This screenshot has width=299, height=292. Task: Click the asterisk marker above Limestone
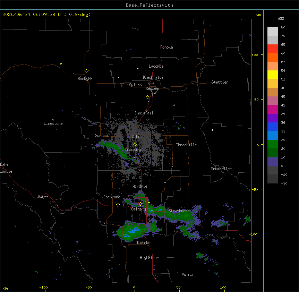tap(53, 120)
